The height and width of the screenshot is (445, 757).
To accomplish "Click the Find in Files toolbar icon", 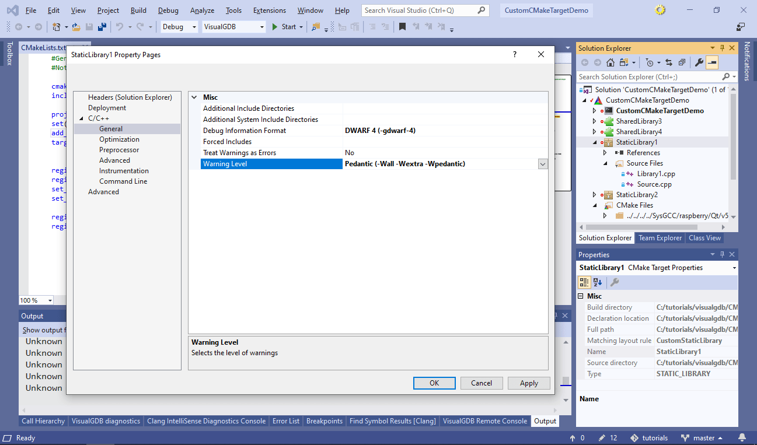I will click(x=316, y=27).
